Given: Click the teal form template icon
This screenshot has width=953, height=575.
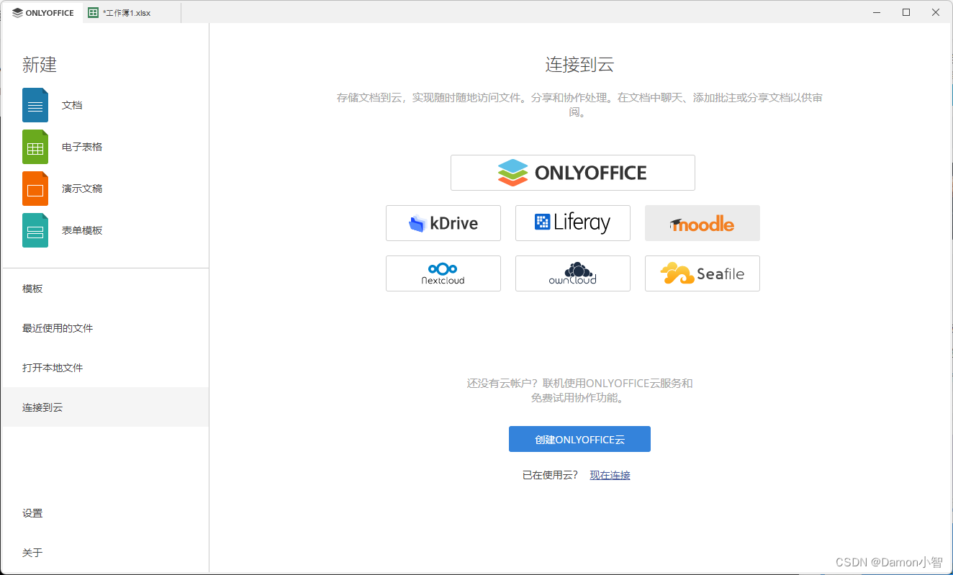Looking at the screenshot, I should (35, 230).
